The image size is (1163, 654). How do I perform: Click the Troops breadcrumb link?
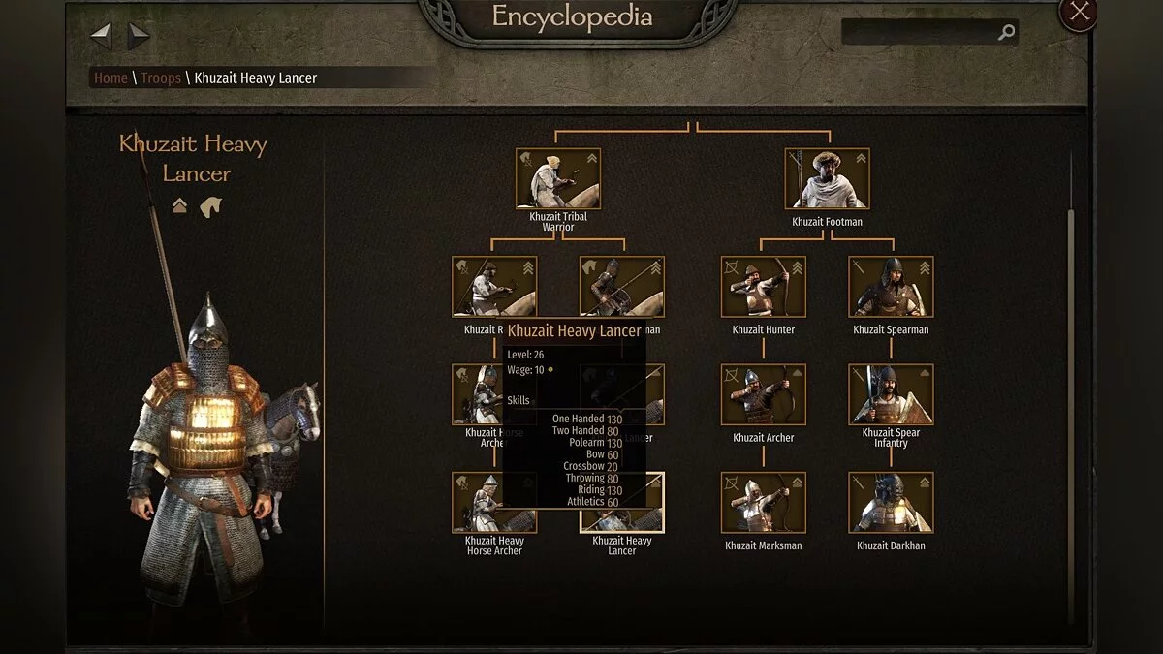[x=161, y=78]
